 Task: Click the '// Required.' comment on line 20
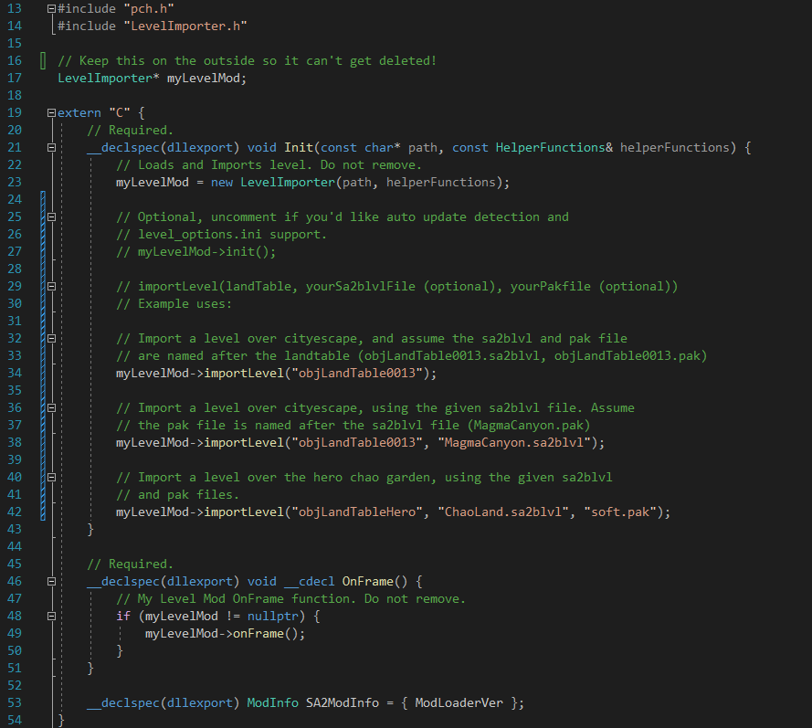130,130
